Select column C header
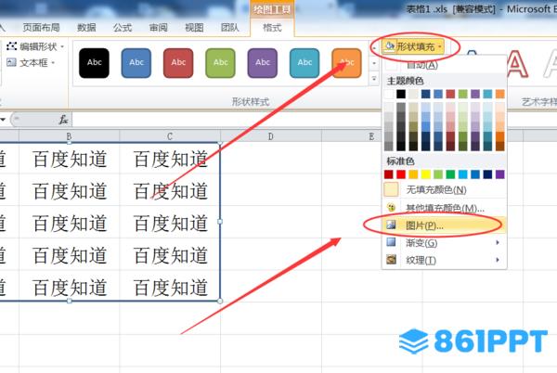 (170, 136)
